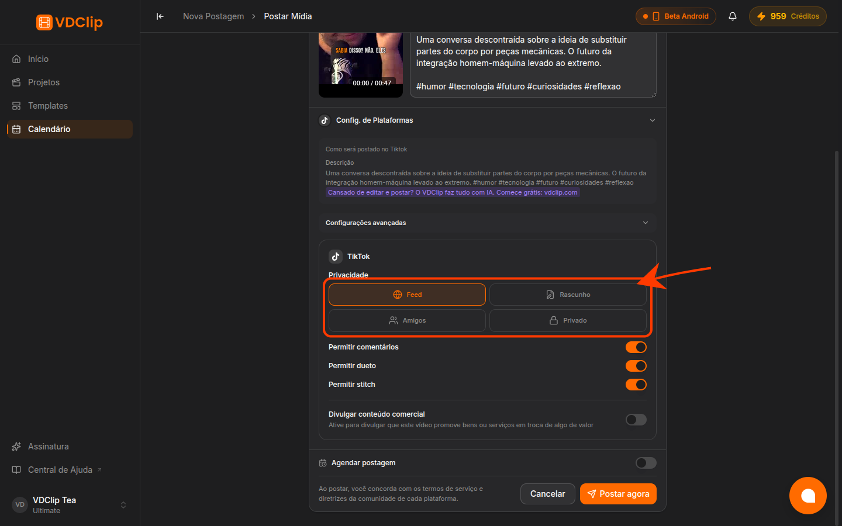Open Projetos in the sidebar
The height and width of the screenshot is (526, 842).
(70, 82)
